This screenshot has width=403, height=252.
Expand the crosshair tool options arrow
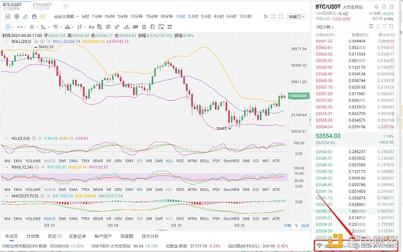13,27
